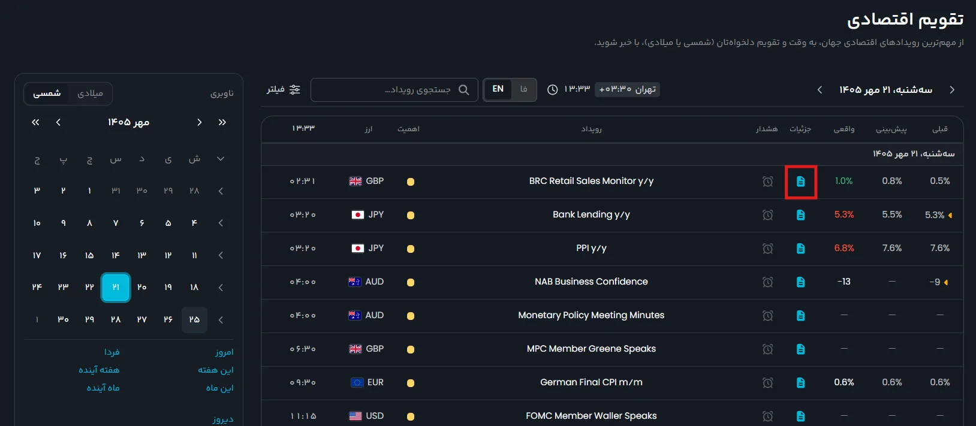Set alarm for BRC Retail Sales Monitor
Viewport: 976px width, 426px height.
click(767, 182)
